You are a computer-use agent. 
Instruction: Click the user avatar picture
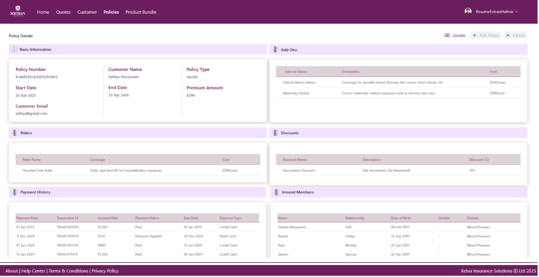point(468,11)
